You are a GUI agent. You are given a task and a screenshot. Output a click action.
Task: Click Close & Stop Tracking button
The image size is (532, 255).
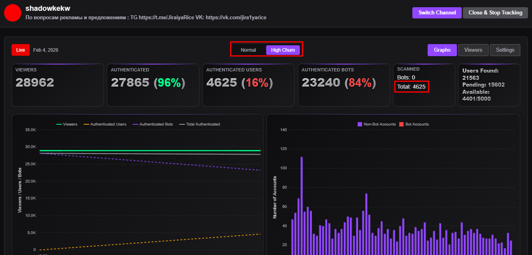click(495, 12)
